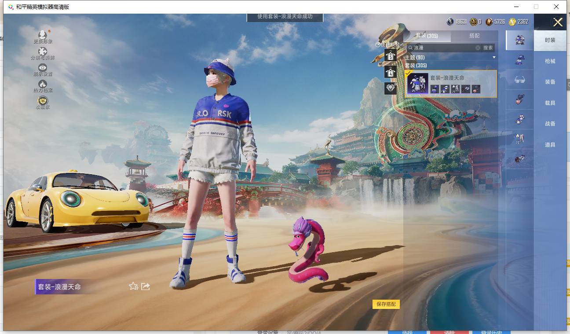Screen dimensions: 570x334
Task: Click the last piece icon in 浪漫天命 set
Action: 476,89
